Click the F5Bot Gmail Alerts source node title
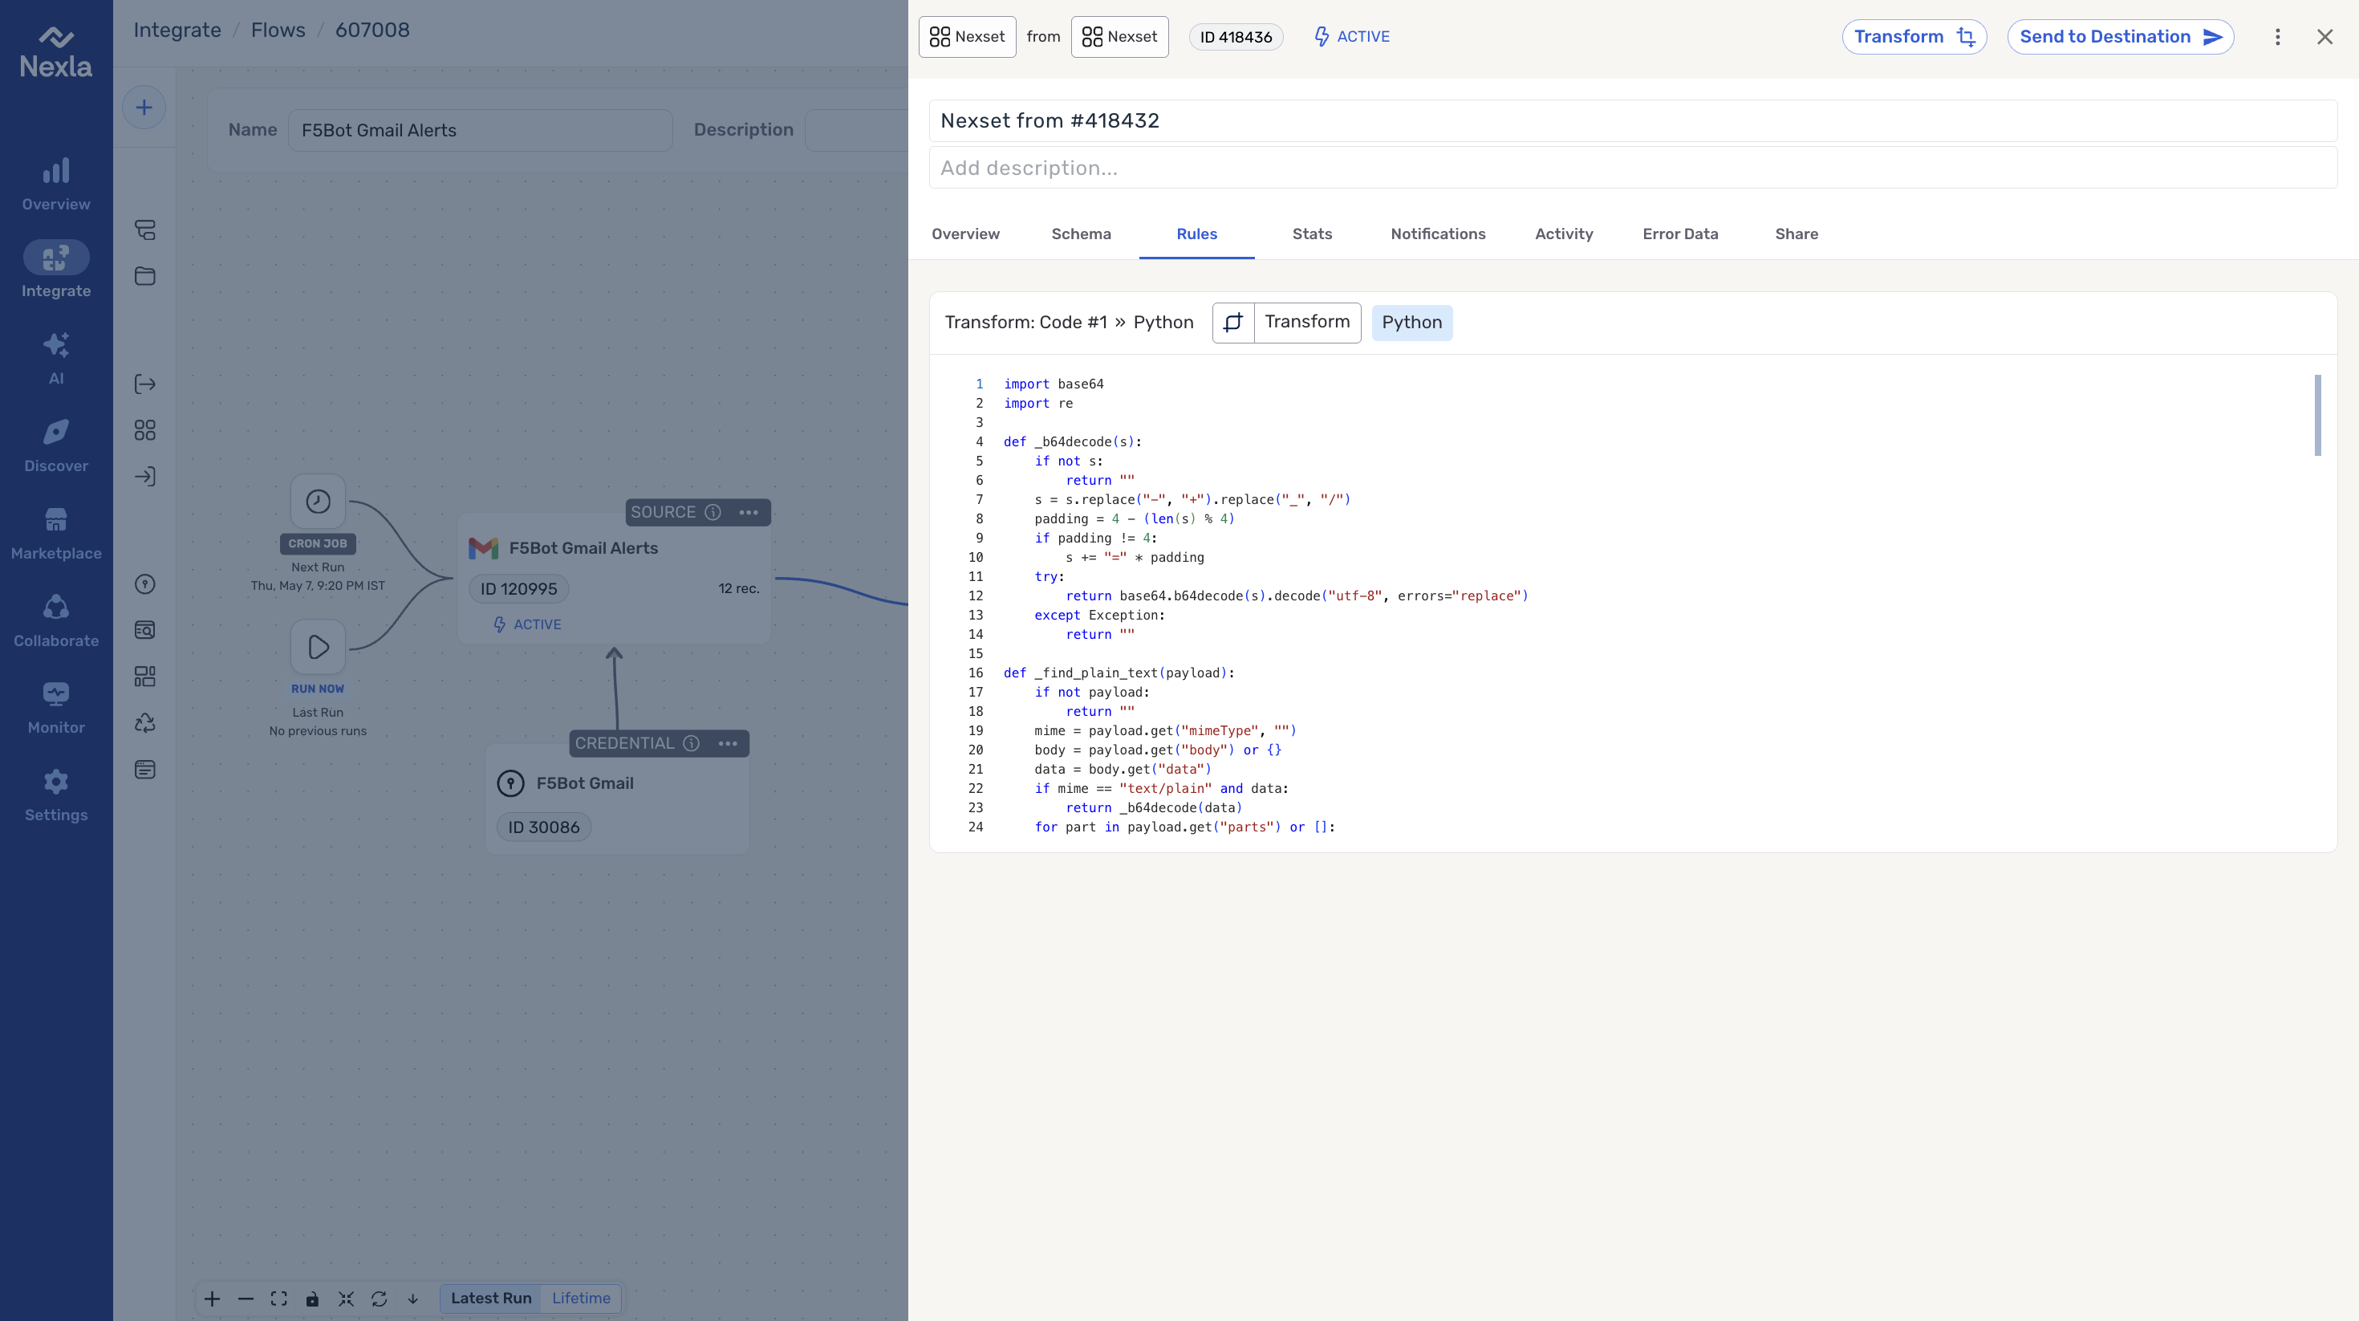Image resolution: width=2359 pixels, height=1321 pixels. tap(583, 548)
